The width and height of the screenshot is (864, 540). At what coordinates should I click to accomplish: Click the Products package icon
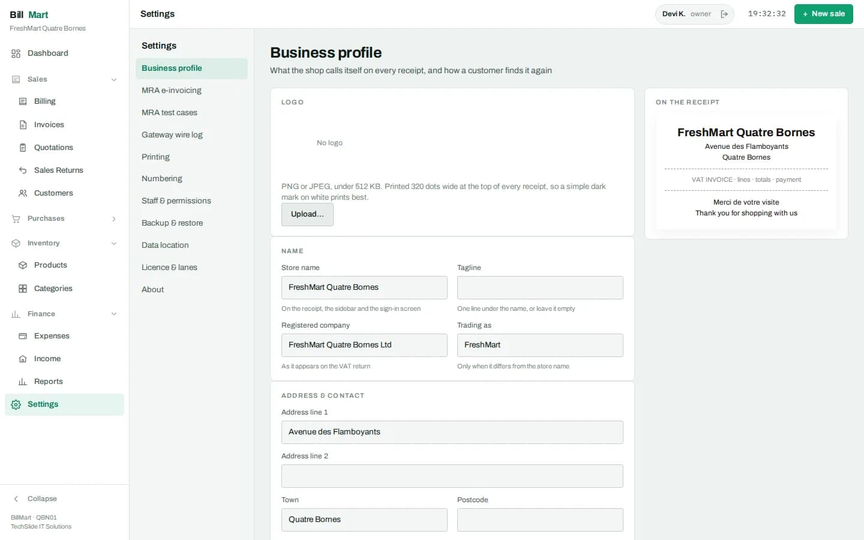[23, 265]
